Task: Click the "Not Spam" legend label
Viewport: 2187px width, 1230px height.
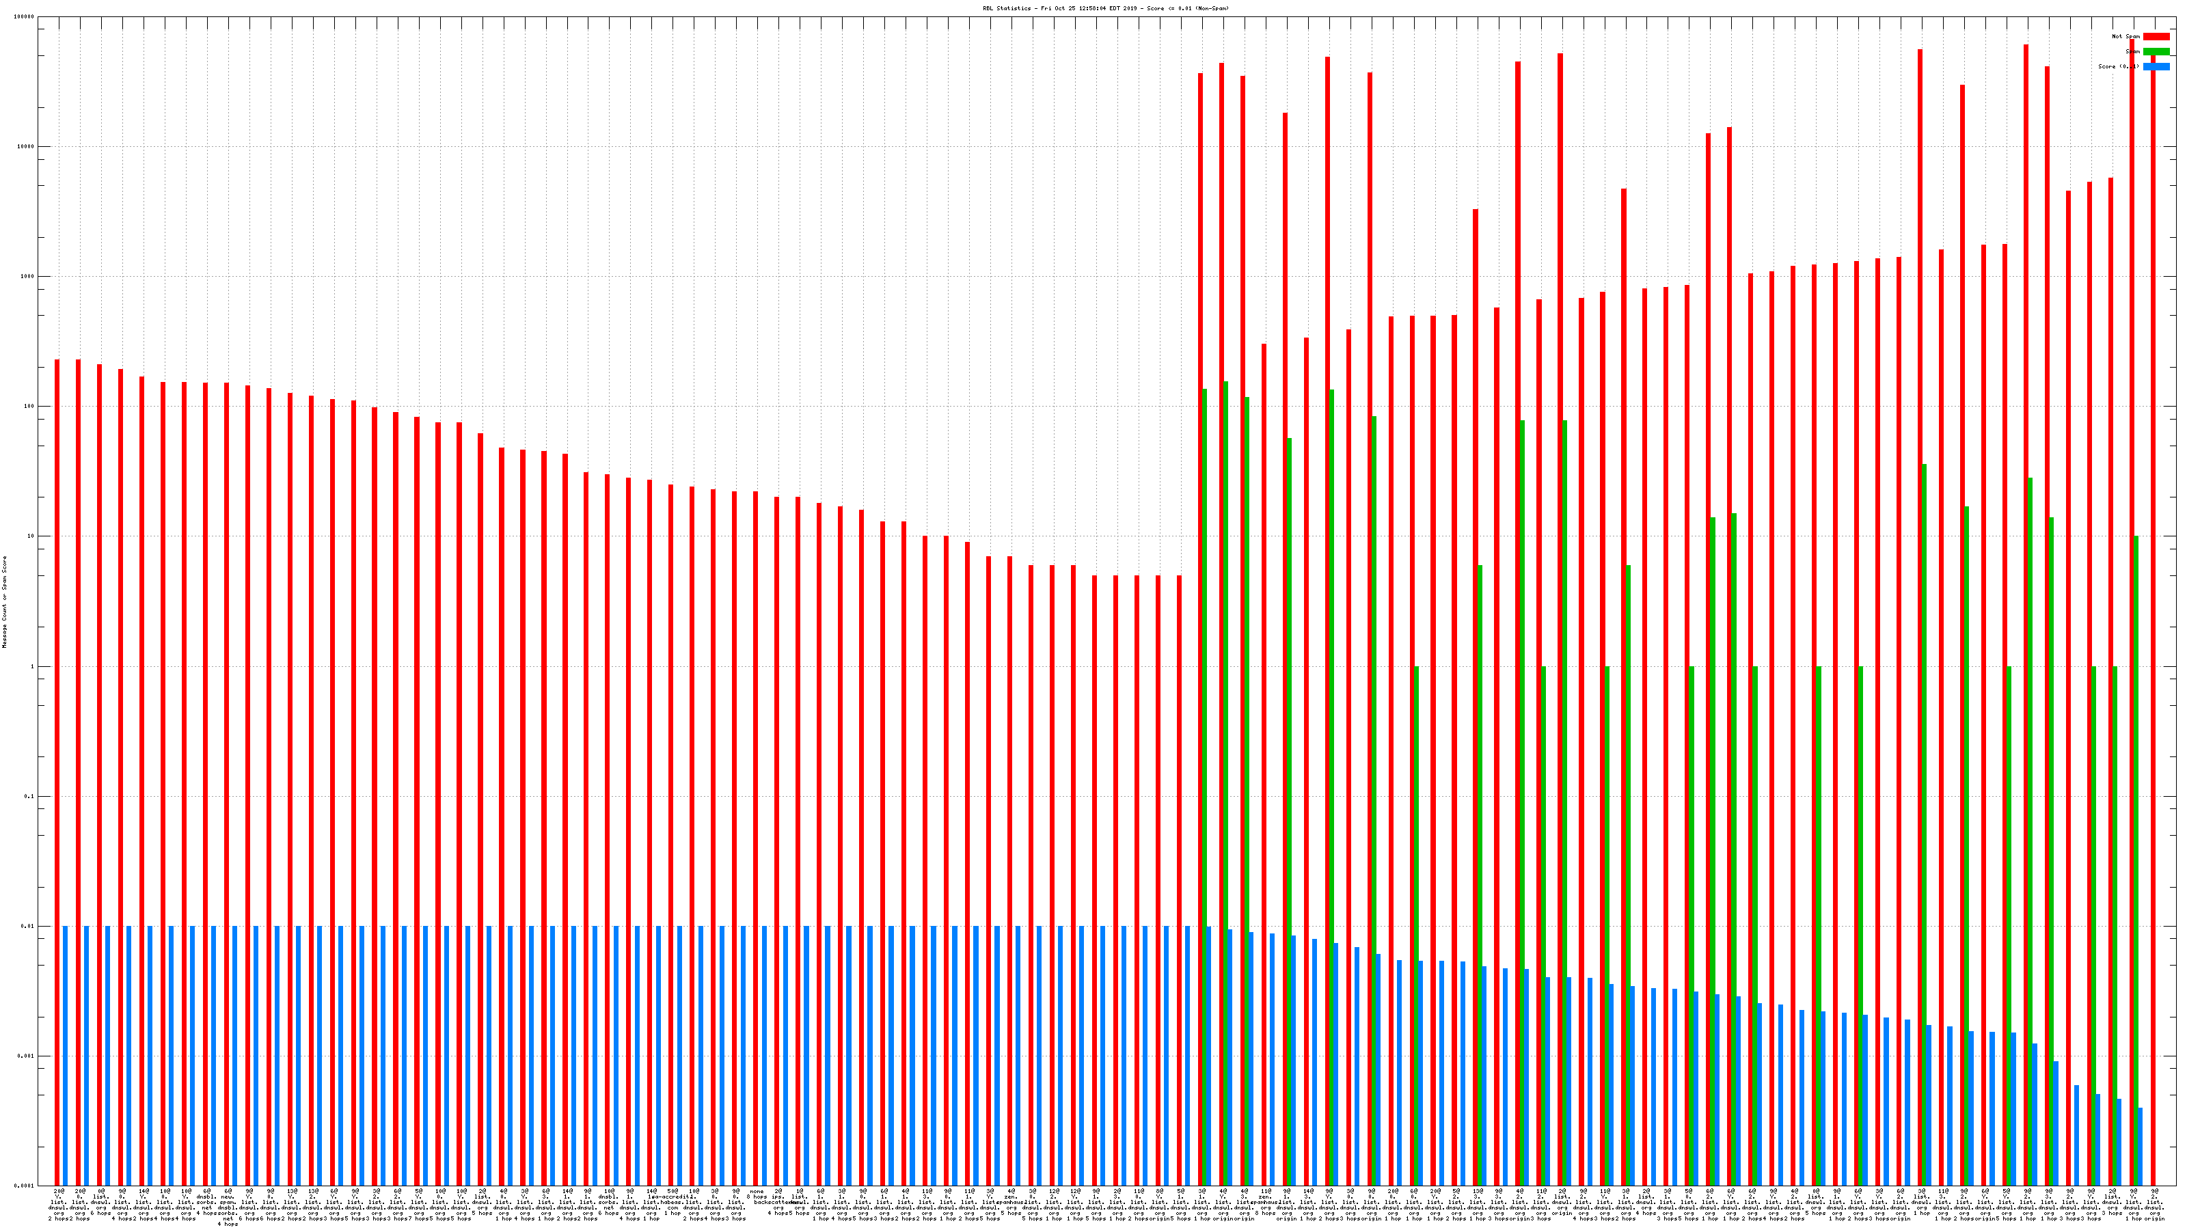Action: pyautogui.click(x=2126, y=36)
